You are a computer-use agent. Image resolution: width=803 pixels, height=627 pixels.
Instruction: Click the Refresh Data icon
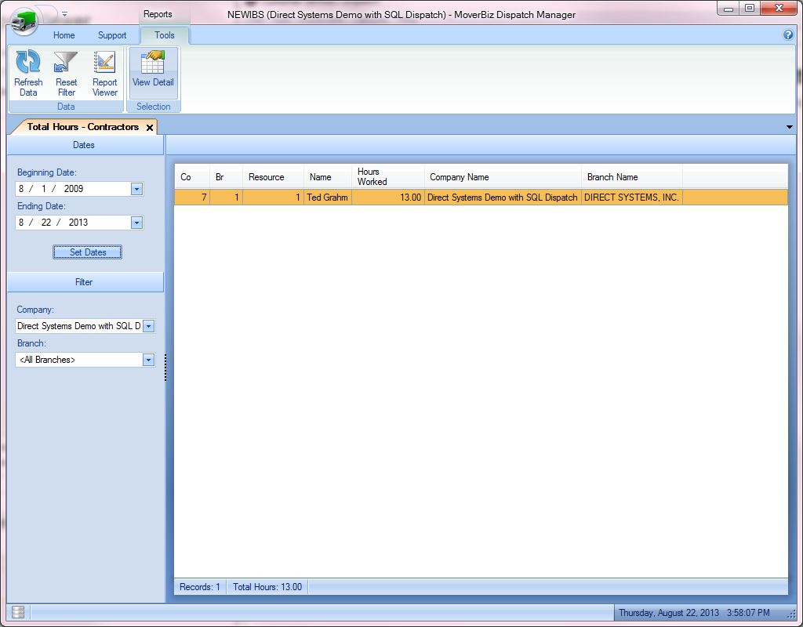(x=28, y=63)
